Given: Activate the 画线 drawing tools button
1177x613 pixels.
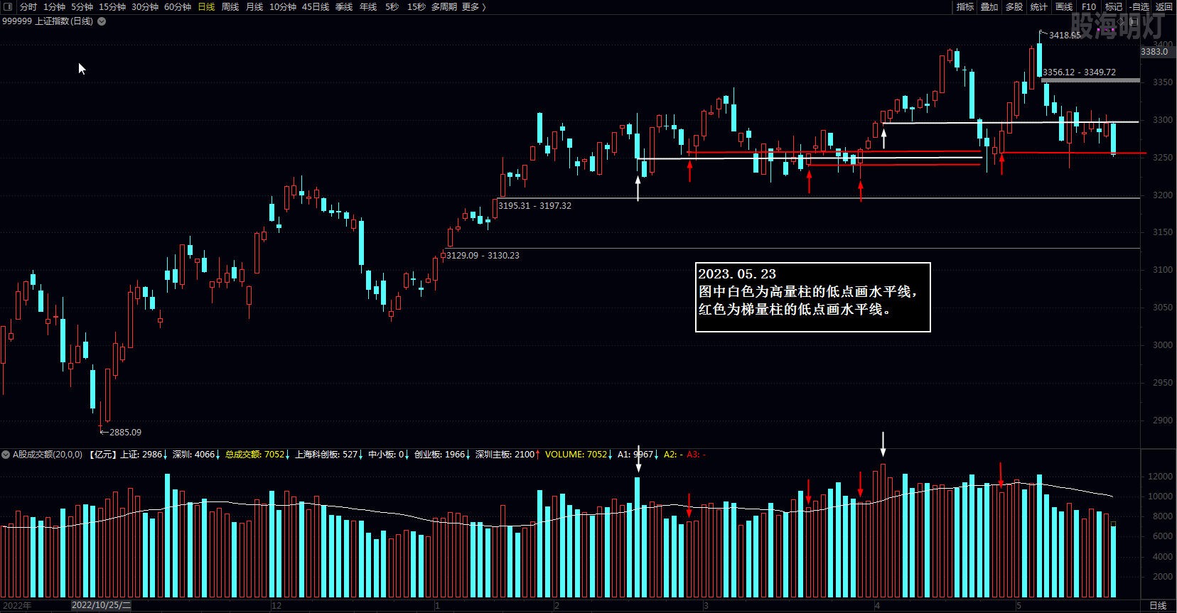Looking at the screenshot, I should [x=1064, y=6].
